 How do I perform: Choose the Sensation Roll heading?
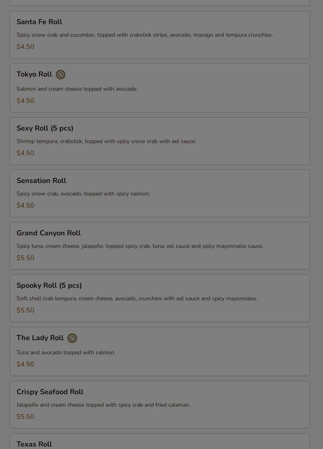(x=41, y=181)
